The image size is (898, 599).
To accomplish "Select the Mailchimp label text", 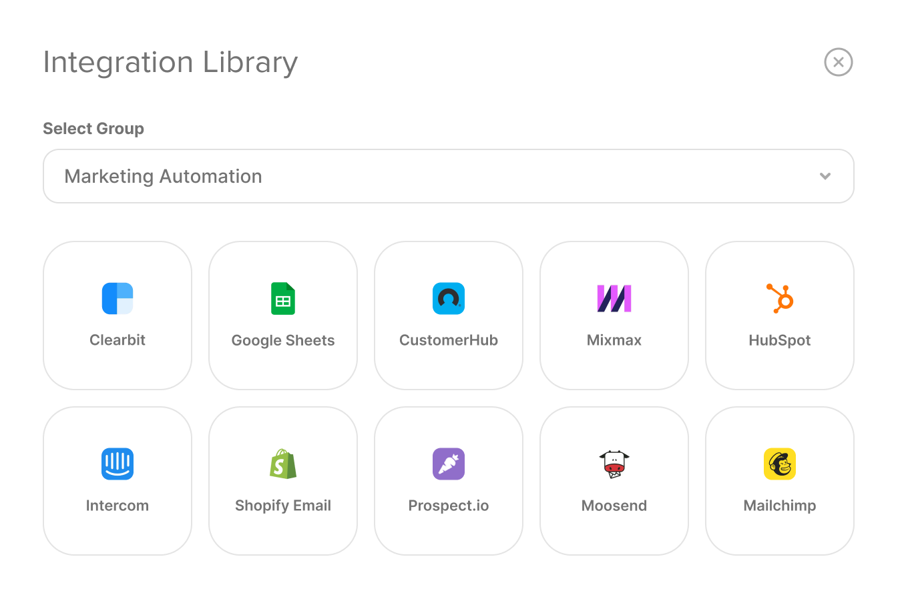I will click(x=780, y=506).
